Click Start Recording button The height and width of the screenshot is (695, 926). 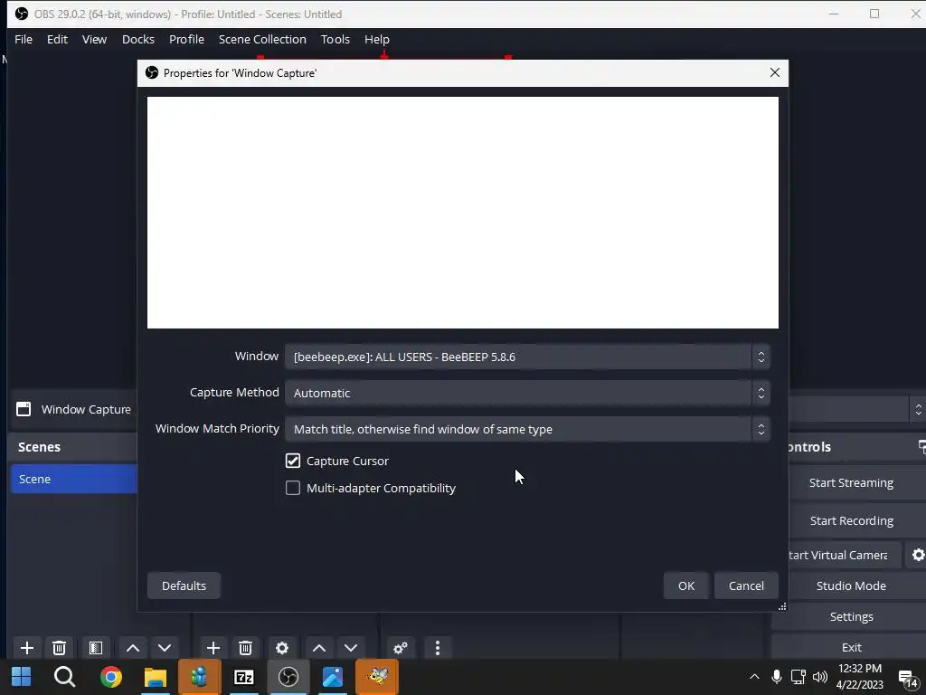tap(851, 520)
